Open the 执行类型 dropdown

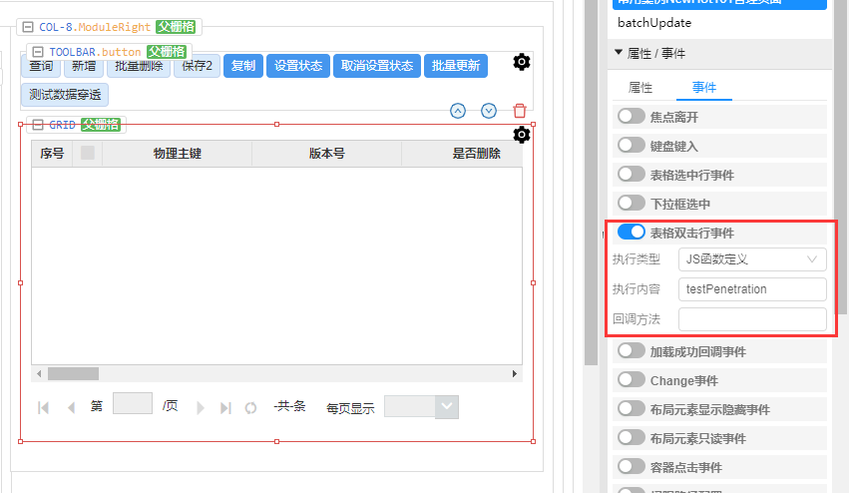(752, 259)
